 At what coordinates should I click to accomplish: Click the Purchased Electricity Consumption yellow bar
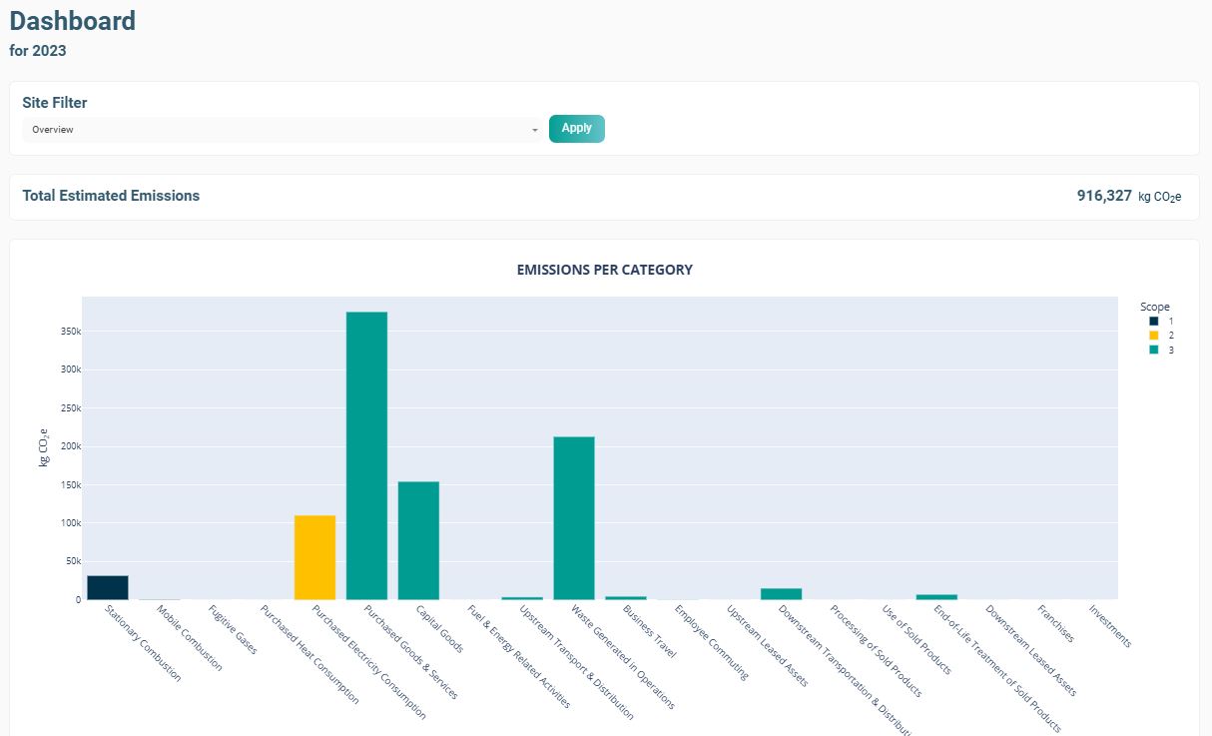point(314,557)
